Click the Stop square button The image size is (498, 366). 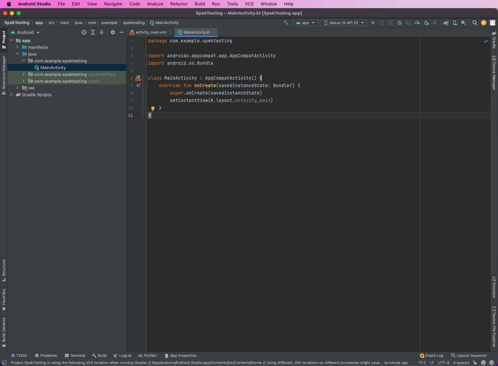(435, 23)
